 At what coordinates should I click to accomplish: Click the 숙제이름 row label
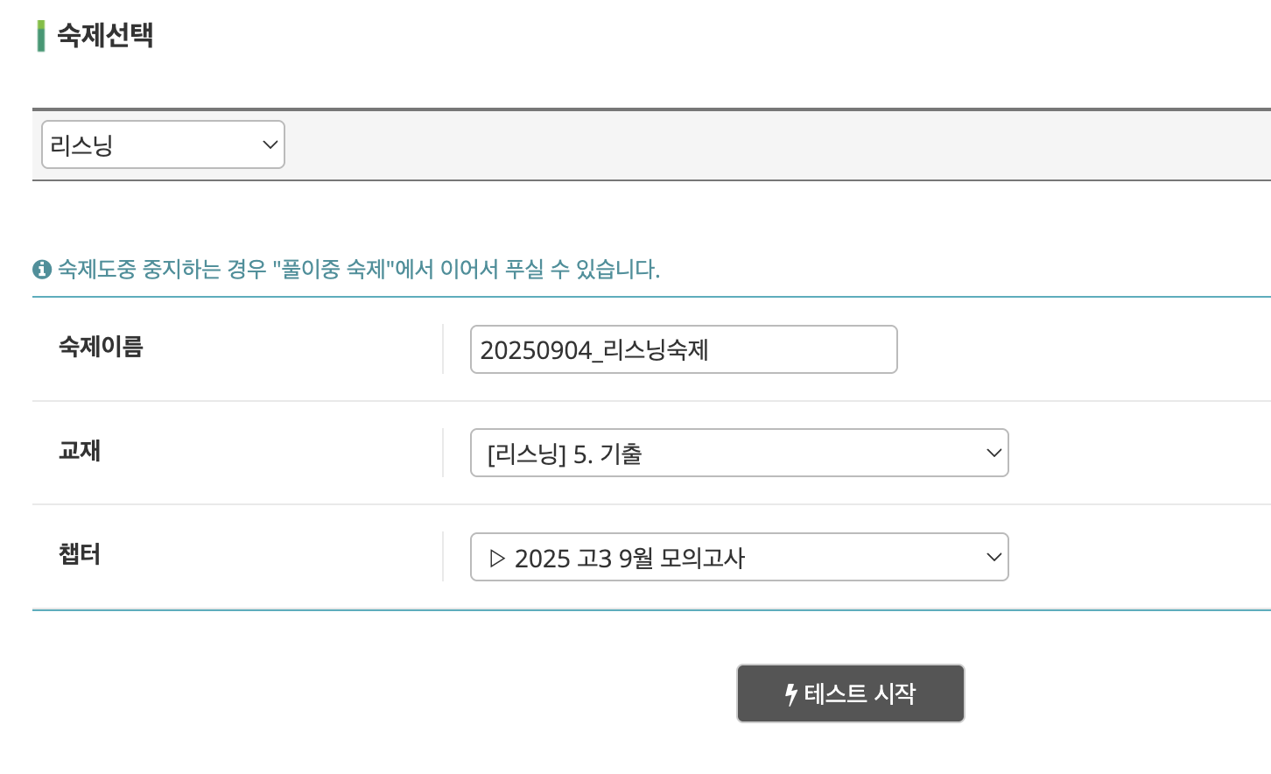(101, 347)
